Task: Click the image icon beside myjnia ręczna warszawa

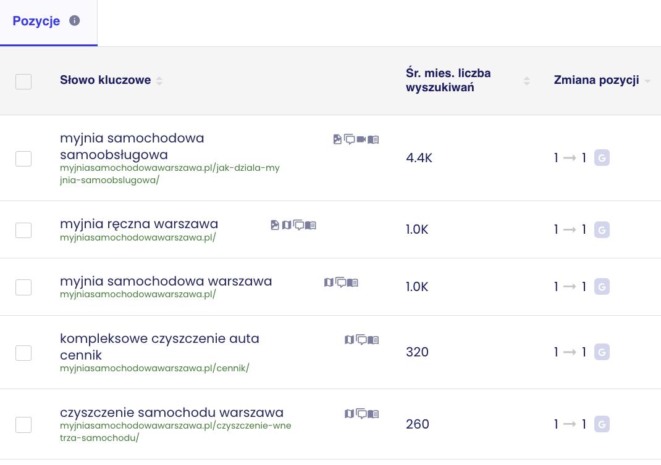Action: 275,225
